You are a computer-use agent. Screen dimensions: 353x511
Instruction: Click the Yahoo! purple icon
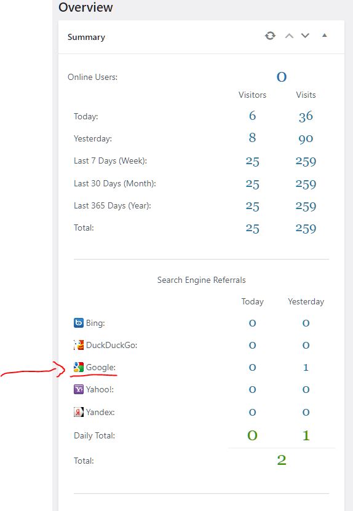click(x=79, y=389)
